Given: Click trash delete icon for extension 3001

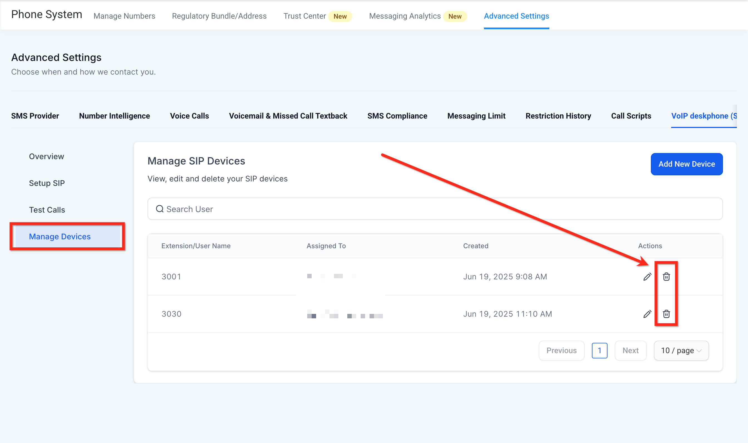Looking at the screenshot, I should coord(666,277).
